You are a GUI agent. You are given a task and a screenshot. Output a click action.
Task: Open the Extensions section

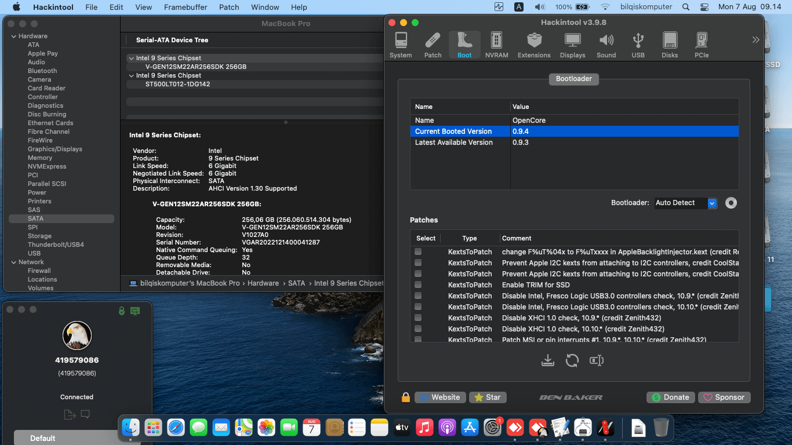(534, 45)
